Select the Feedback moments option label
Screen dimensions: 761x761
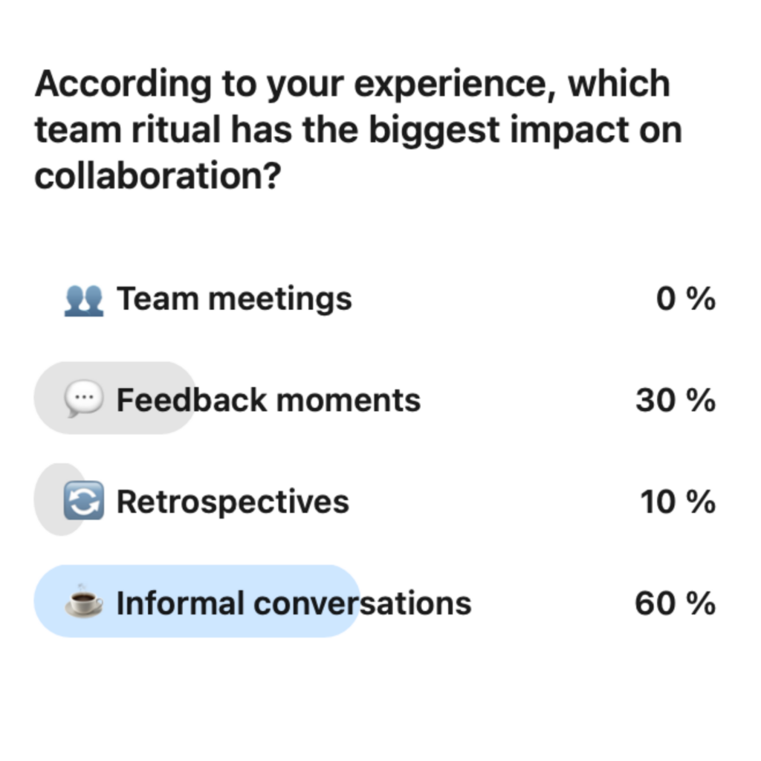(x=268, y=400)
